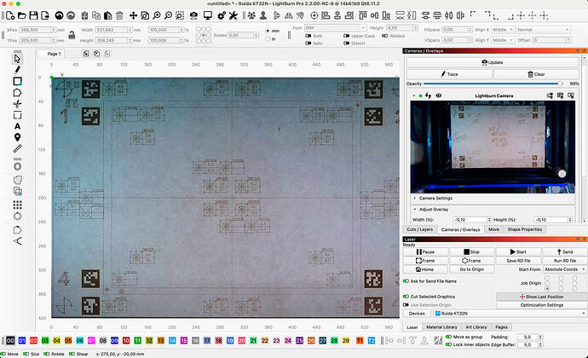Click the Start laser button
The height and width of the screenshot is (358, 588).
pyautogui.click(x=518, y=251)
